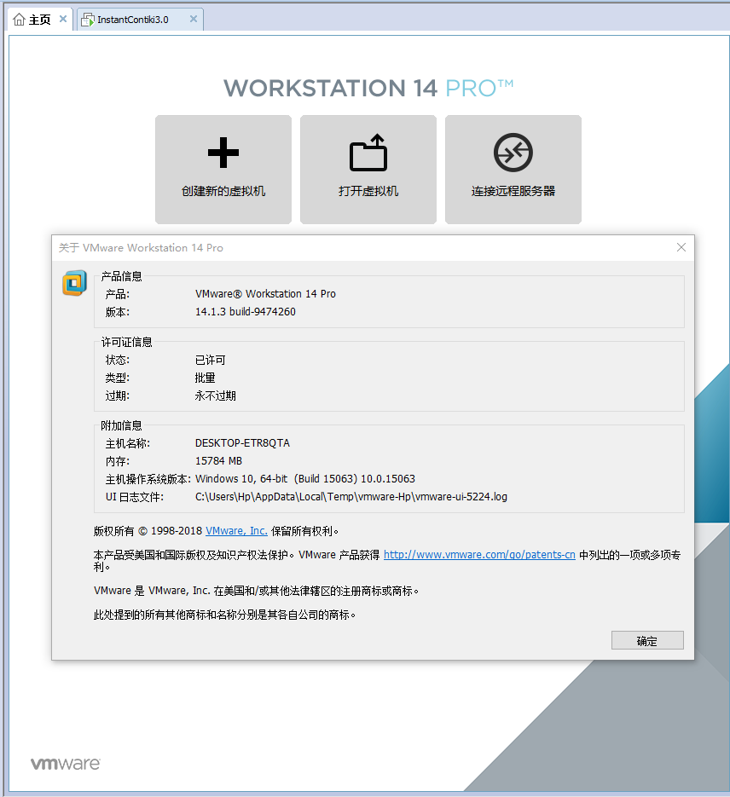Click the 过期: label
Image resolution: width=730 pixels, height=797 pixels.
pos(118,396)
